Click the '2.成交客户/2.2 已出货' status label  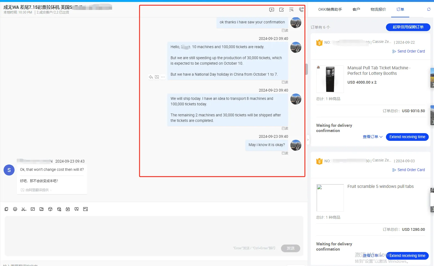point(53,12)
